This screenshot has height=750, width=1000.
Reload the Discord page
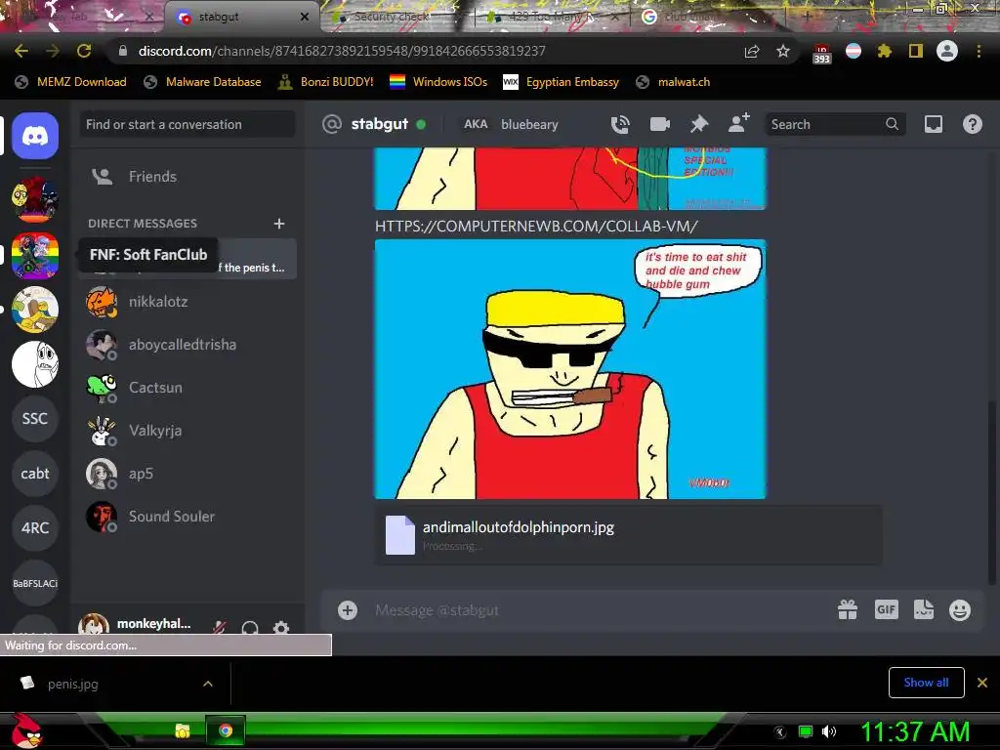click(84, 51)
